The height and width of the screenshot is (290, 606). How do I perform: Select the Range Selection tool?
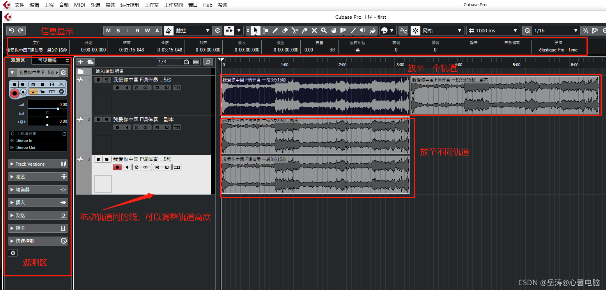coord(265,30)
